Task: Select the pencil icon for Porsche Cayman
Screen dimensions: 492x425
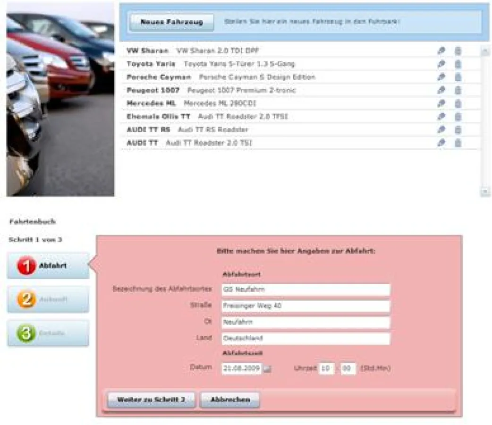Action: (x=441, y=77)
